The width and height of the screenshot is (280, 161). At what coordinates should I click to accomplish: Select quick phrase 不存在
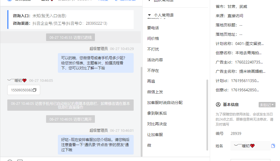click(x=153, y=71)
